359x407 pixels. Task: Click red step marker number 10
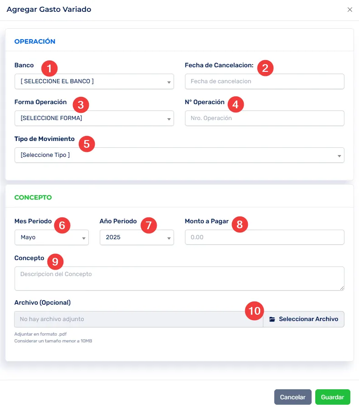pyautogui.click(x=254, y=311)
